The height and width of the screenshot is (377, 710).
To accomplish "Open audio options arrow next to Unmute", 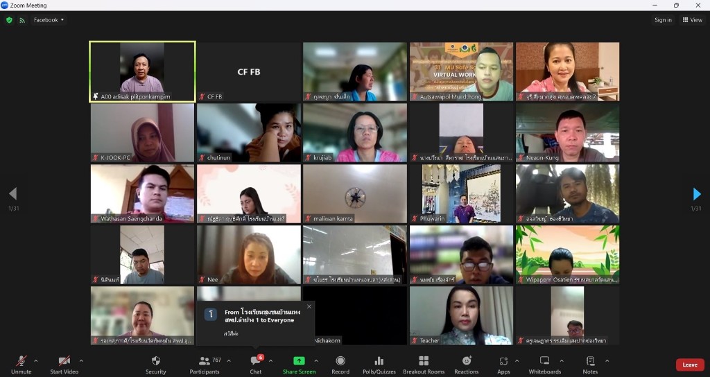I will tap(36, 360).
